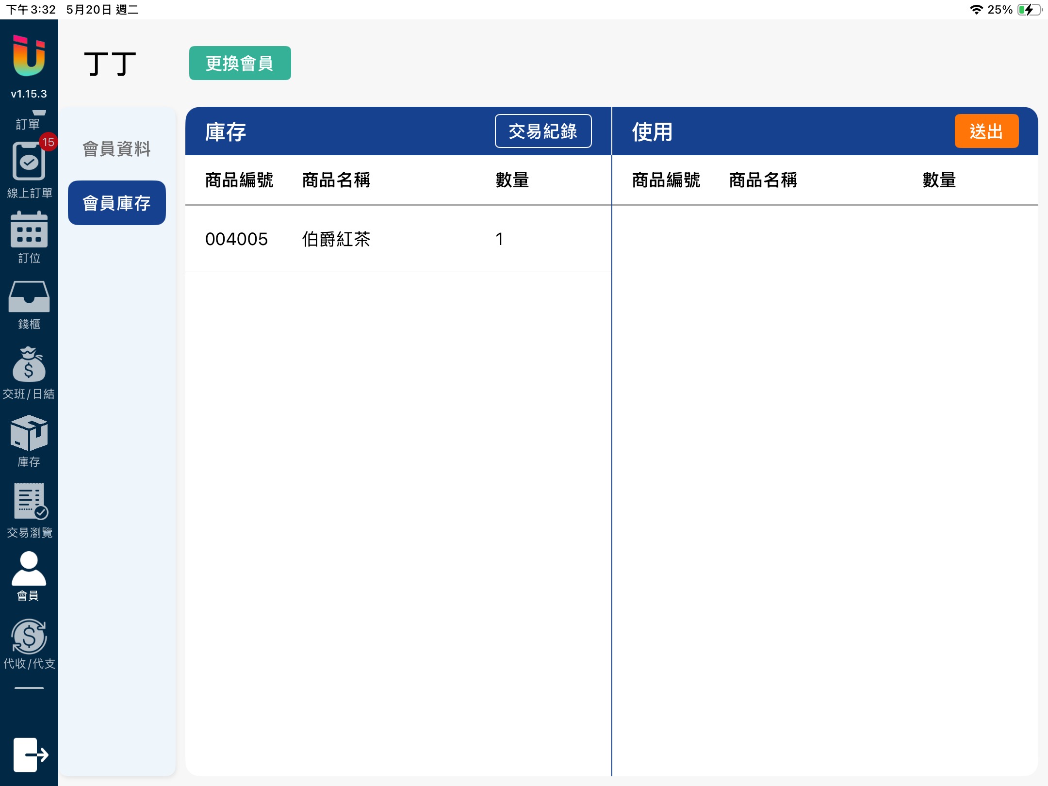Screen dimensions: 1048x786
Task: Click product code 004005
Action: (236, 239)
